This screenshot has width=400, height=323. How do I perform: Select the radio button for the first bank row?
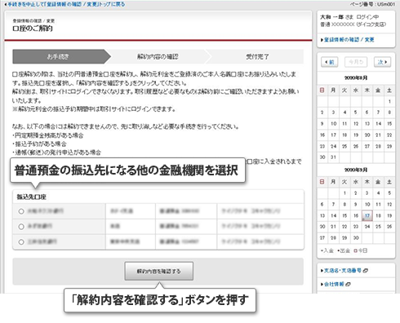tap(21, 211)
